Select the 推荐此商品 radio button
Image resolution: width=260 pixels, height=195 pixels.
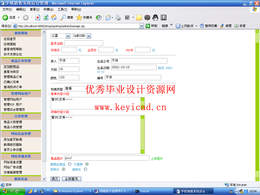tap(70, 164)
